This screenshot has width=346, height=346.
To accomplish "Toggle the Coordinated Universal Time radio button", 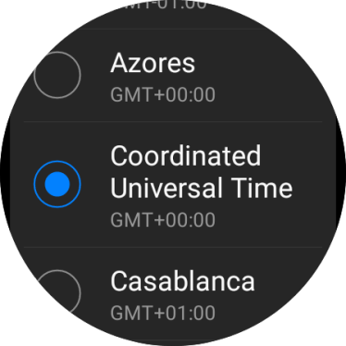I will 57,184.
